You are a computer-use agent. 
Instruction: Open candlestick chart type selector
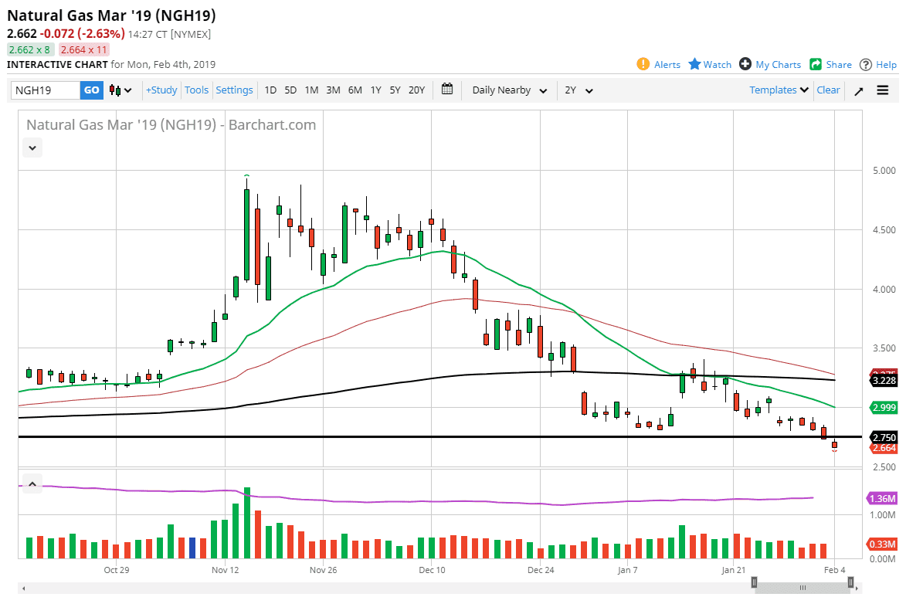point(120,90)
